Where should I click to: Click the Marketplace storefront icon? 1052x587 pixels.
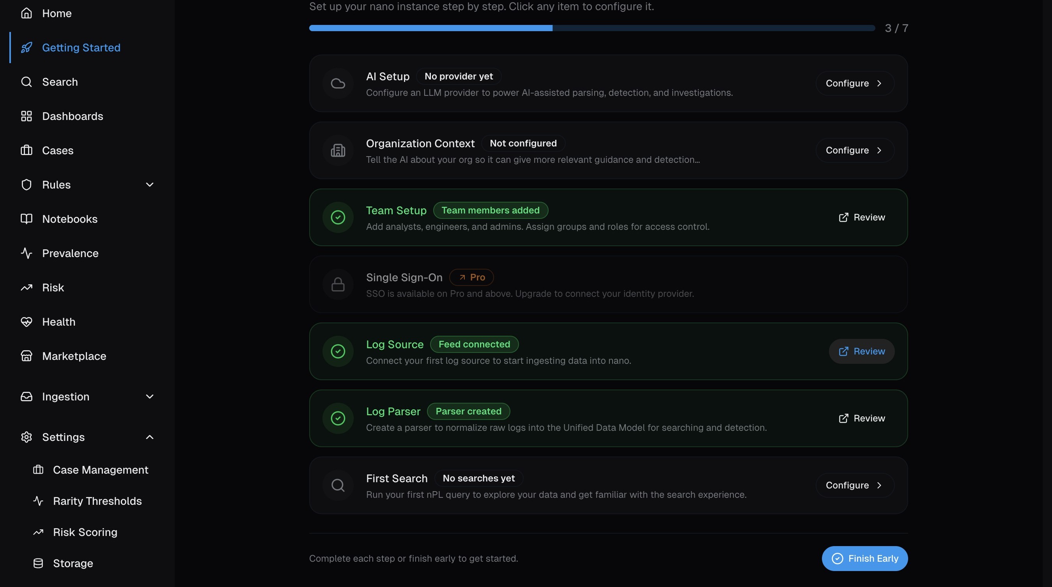[x=27, y=356]
